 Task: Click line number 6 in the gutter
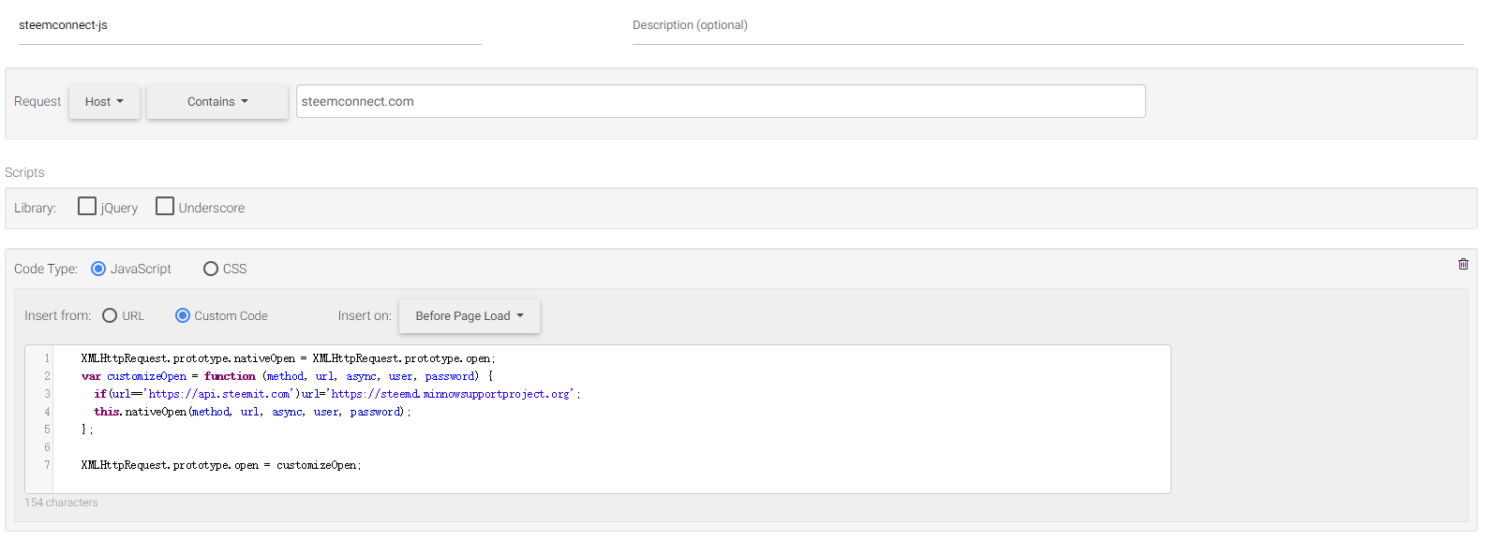click(47, 447)
